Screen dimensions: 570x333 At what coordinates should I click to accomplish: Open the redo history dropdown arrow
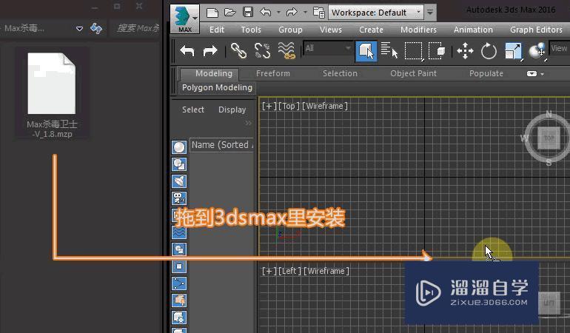coord(305,13)
